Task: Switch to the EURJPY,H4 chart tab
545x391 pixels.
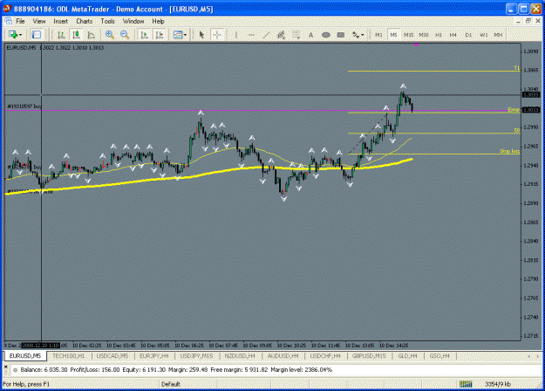Action: point(154,356)
